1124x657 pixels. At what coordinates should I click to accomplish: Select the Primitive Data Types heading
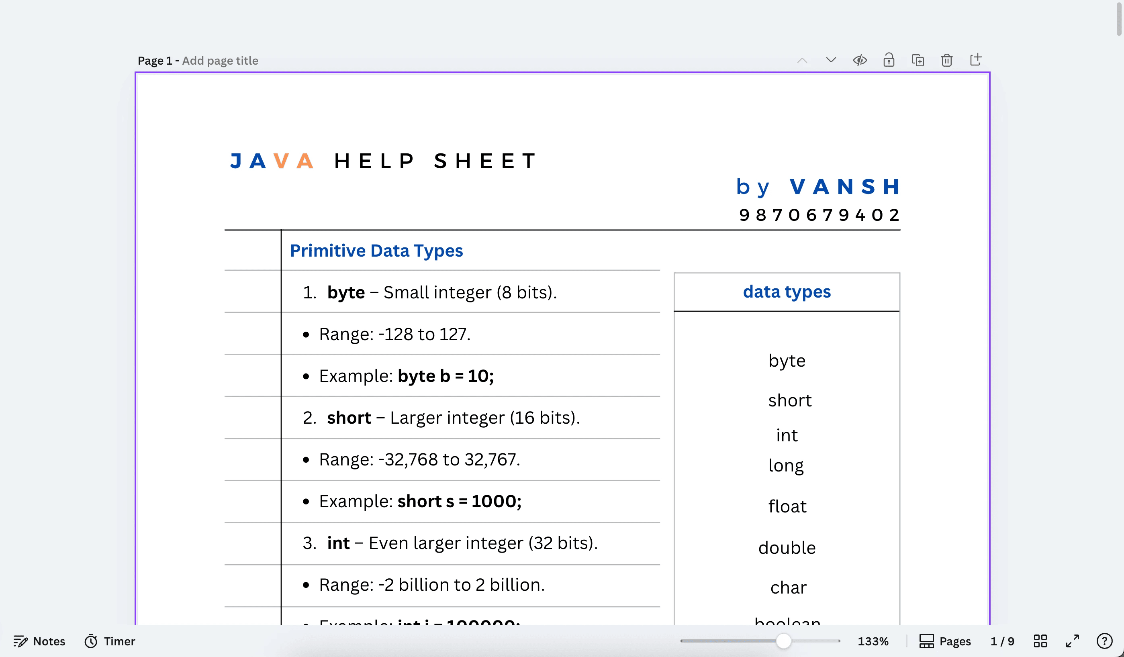pyautogui.click(x=376, y=251)
